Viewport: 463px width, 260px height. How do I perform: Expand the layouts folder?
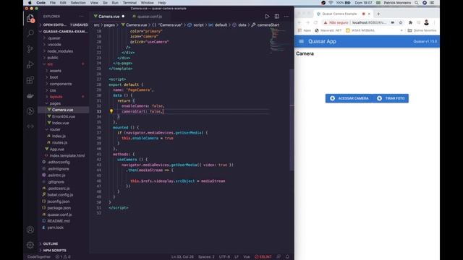(x=56, y=97)
